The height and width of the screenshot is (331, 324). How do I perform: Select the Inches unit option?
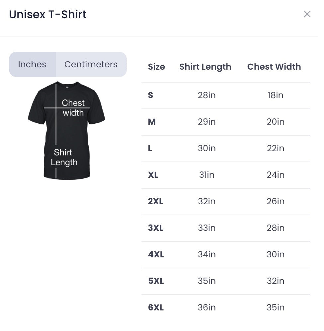coord(32,64)
